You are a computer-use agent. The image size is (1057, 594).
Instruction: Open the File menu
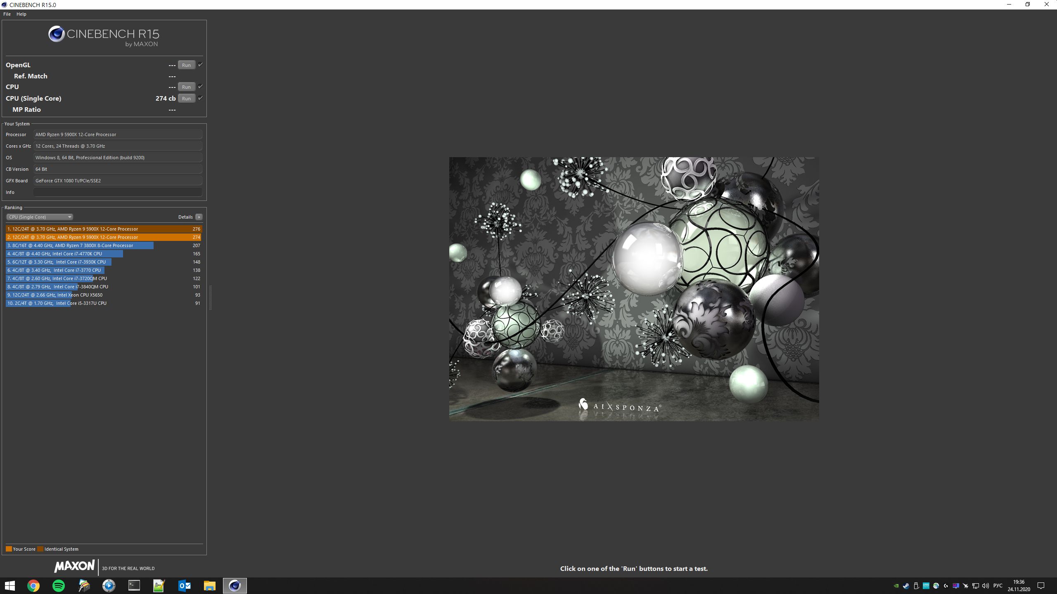coord(7,14)
